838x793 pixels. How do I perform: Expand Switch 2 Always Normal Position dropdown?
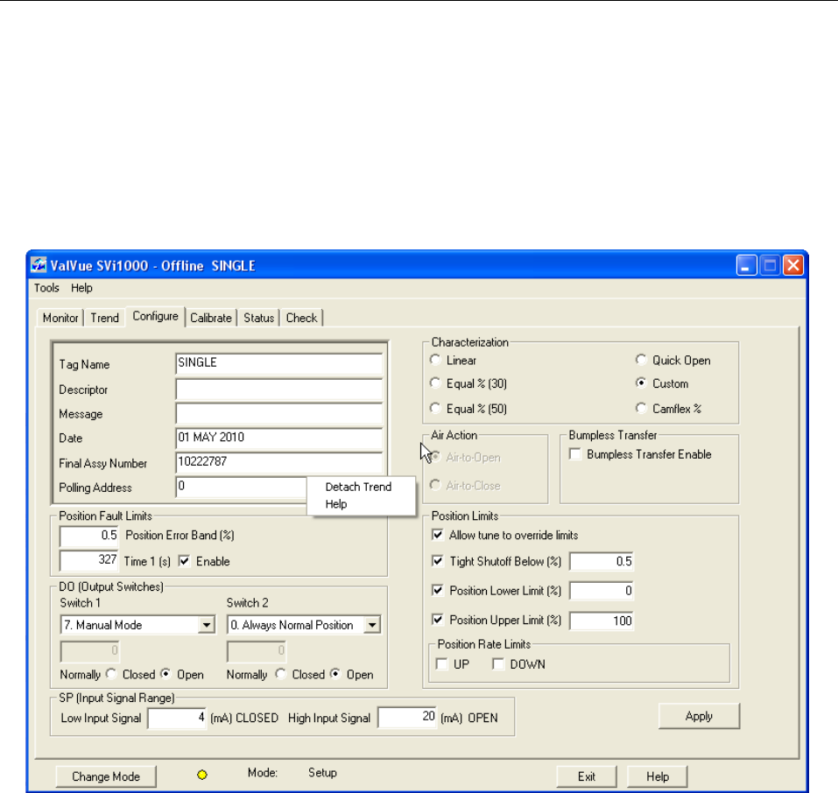click(372, 625)
